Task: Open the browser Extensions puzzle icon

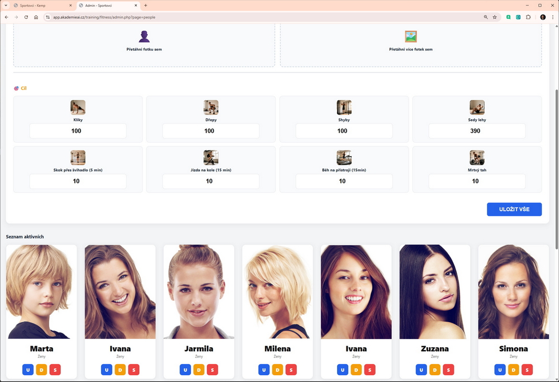Action: coord(528,17)
